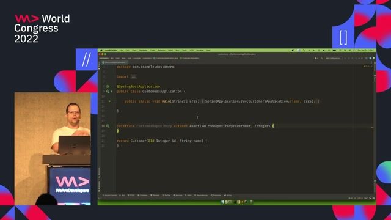This screenshot has height=220, width=391.
Task: Open the Build tool window at the bottom
Action: tap(189, 196)
